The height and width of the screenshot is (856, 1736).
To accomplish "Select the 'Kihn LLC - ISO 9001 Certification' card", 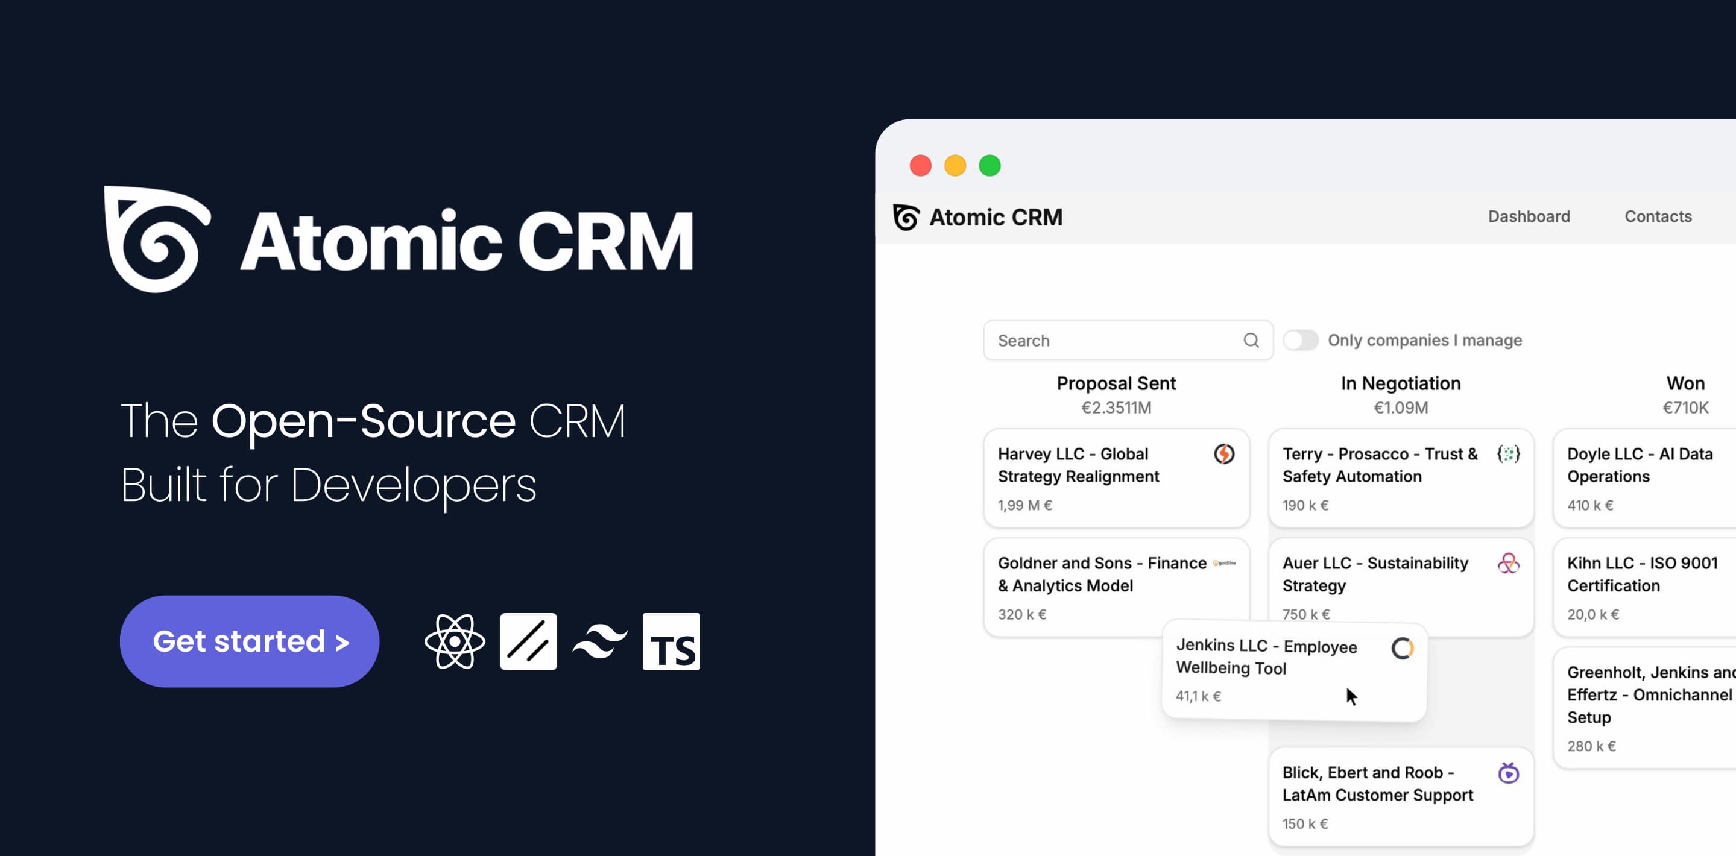I will point(1644,587).
